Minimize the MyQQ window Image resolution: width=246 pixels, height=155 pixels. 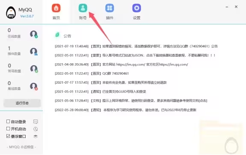227,7
